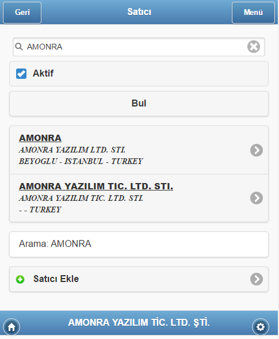Screen dimensions: 279x339
Task: Select the AMONRA seller title link
Action: click(40, 138)
